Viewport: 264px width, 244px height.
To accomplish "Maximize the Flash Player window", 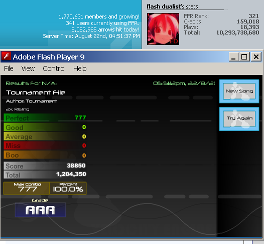I will point(244,56).
